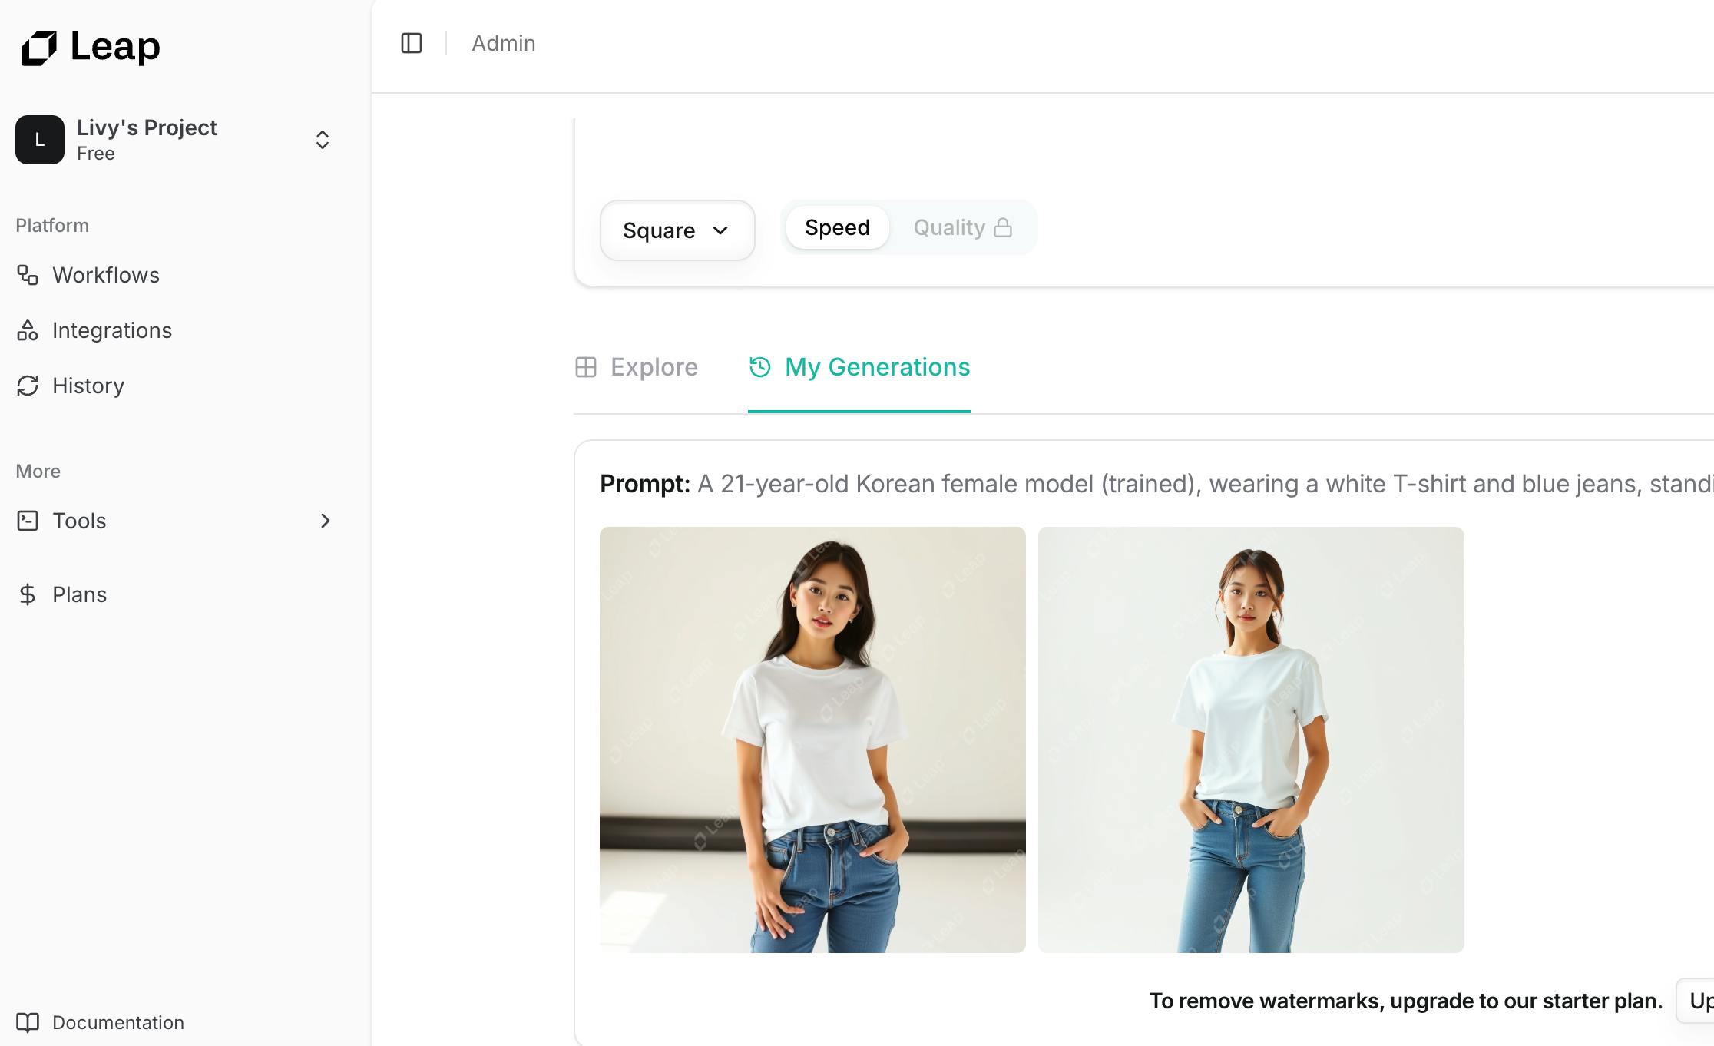Click the History refresh icon

click(28, 386)
